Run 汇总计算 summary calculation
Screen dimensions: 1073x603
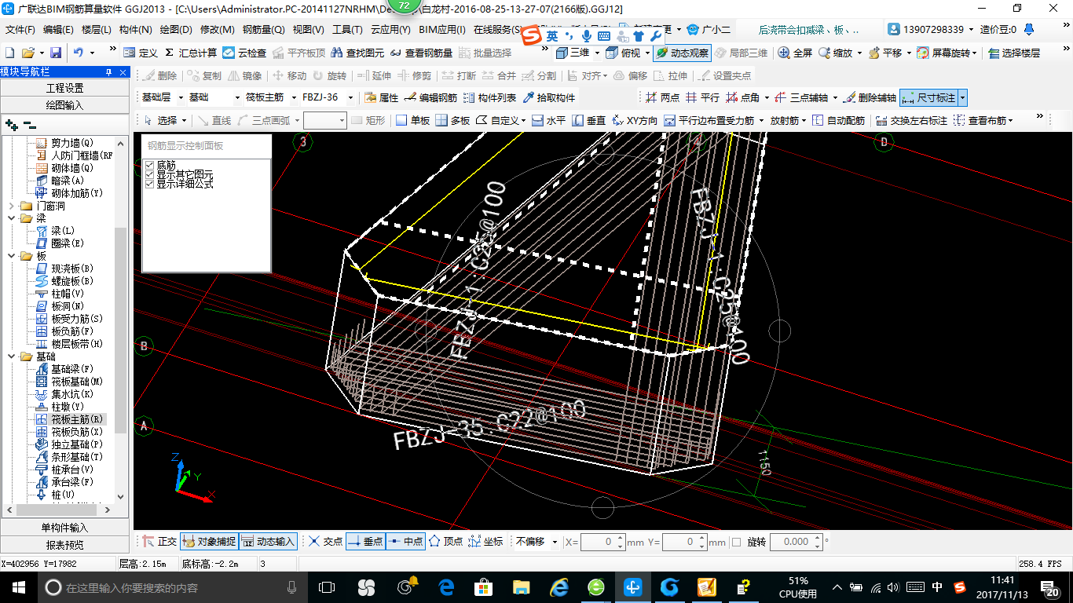coord(190,53)
